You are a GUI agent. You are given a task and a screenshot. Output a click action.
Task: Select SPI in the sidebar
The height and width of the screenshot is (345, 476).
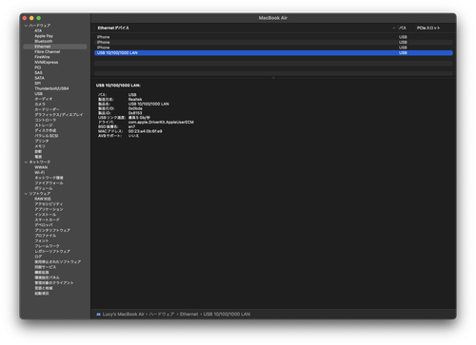38,84
